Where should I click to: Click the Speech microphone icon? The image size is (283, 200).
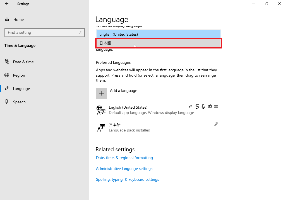[7, 102]
